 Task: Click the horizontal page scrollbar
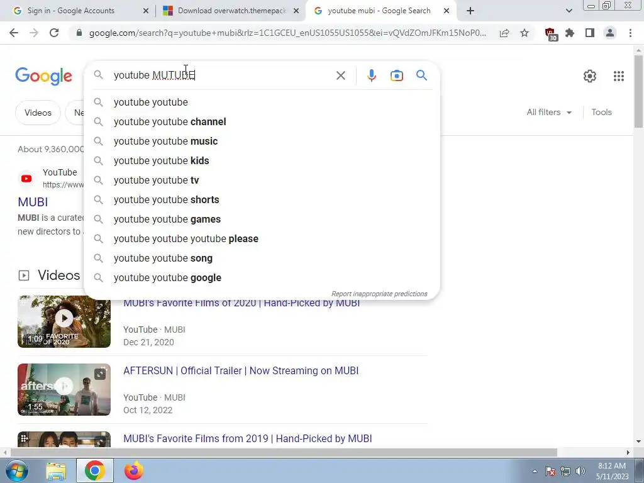[x=284, y=452]
